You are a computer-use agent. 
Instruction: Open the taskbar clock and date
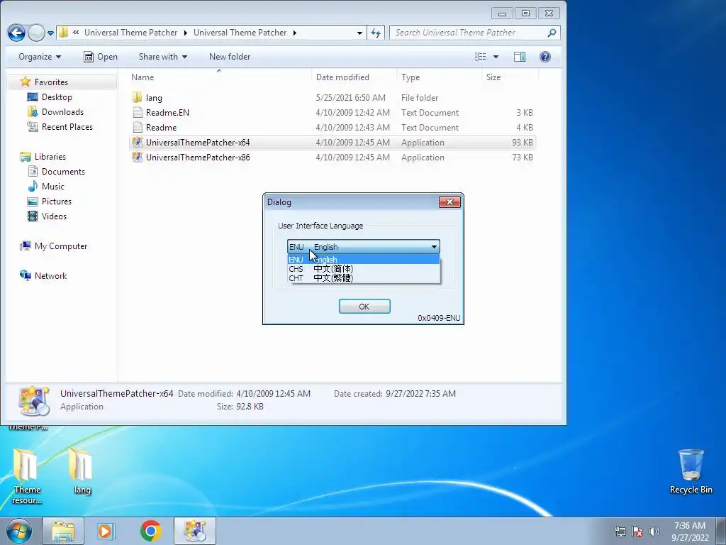pyautogui.click(x=690, y=532)
